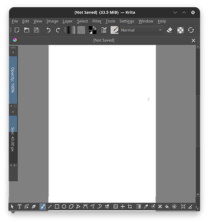209x223 pixels.
Task: Select the Select Shapes arrow tool
Action: (12, 206)
